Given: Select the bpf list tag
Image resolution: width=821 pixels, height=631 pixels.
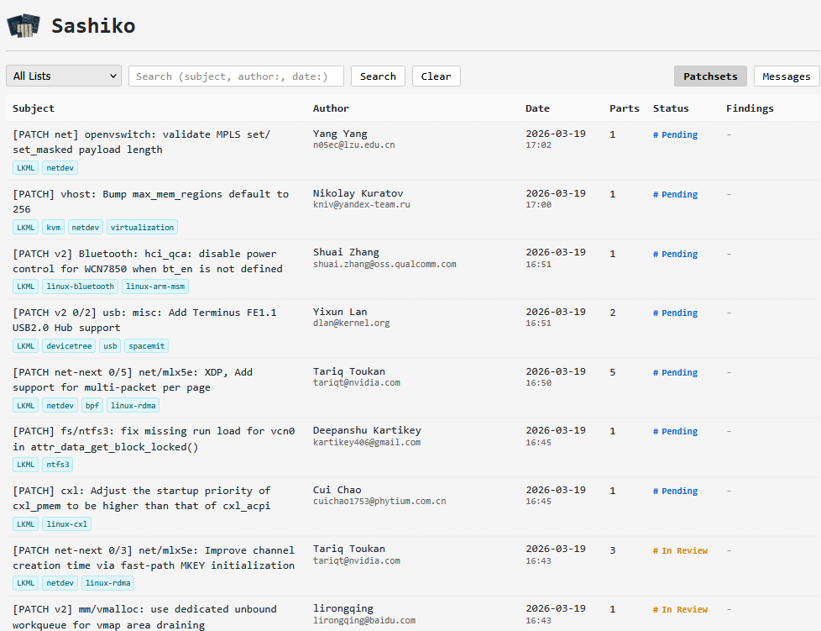Looking at the screenshot, I should click(x=92, y=406).
